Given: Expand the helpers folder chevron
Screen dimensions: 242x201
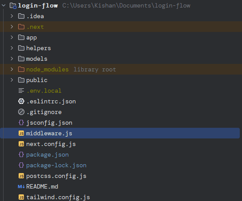Looking at the screenshot, I should click(x=12, y=48).
